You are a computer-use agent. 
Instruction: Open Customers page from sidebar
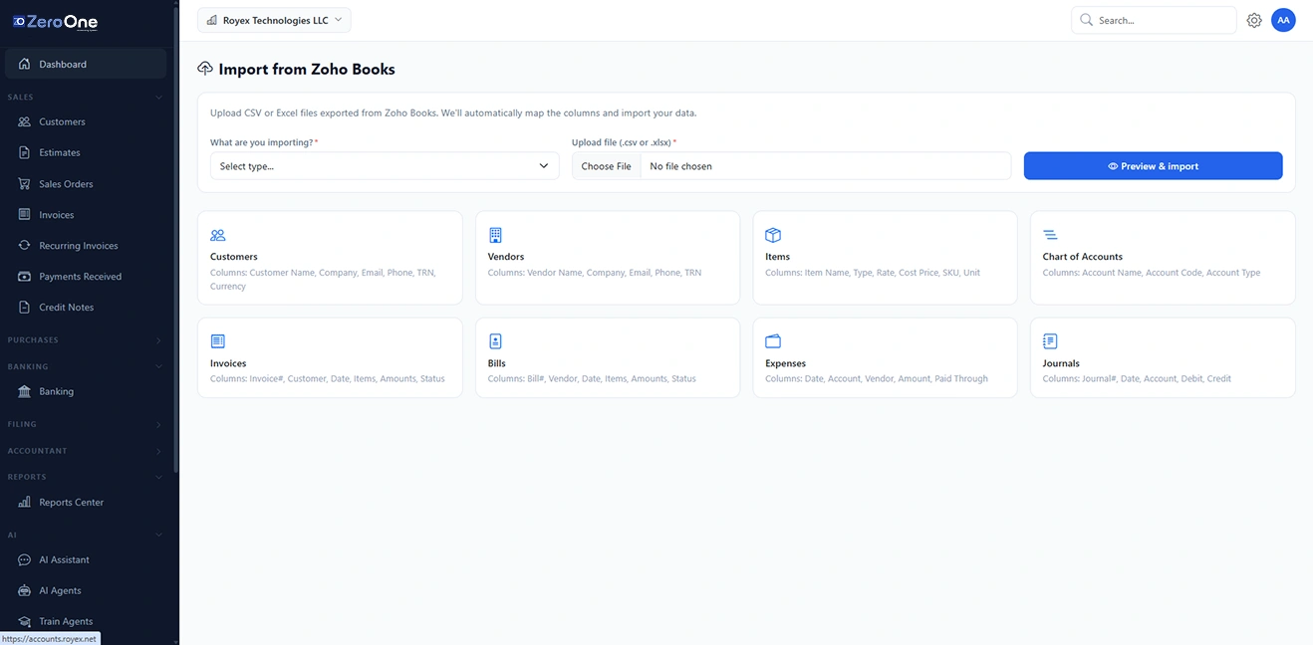[x=86, y=121]
